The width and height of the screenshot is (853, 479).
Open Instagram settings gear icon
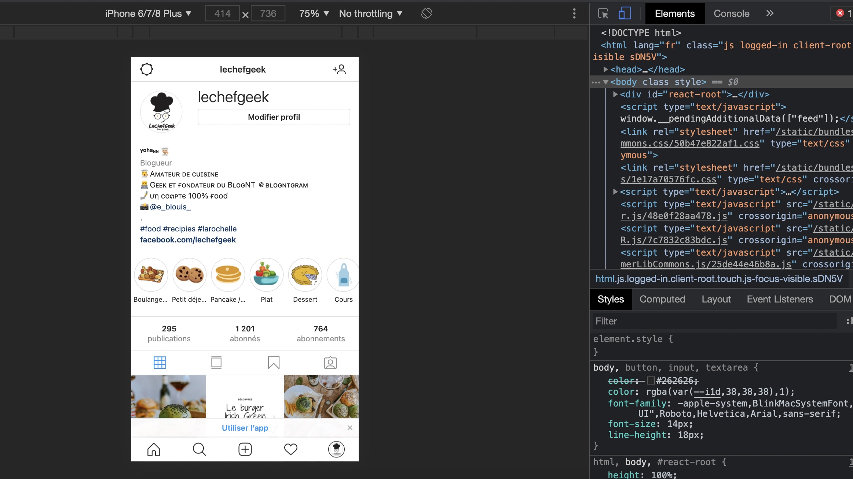tap(147, 69)
